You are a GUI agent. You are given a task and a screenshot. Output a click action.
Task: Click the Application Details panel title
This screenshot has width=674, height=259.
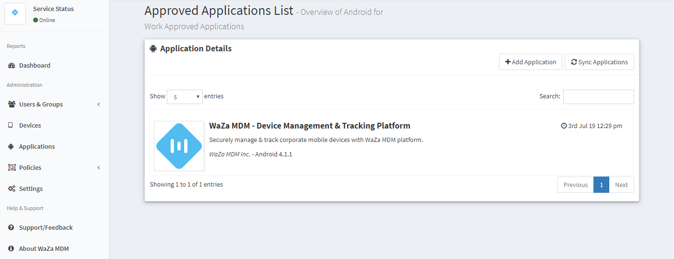click(x=196, y=48)
